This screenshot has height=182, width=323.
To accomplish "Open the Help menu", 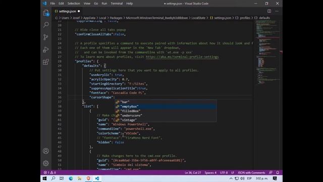I will click(130, 4).
